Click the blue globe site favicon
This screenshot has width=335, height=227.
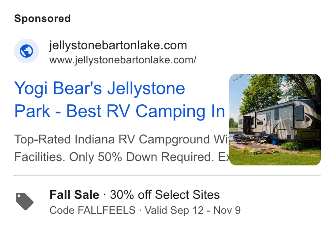click(x=26, y=51)
